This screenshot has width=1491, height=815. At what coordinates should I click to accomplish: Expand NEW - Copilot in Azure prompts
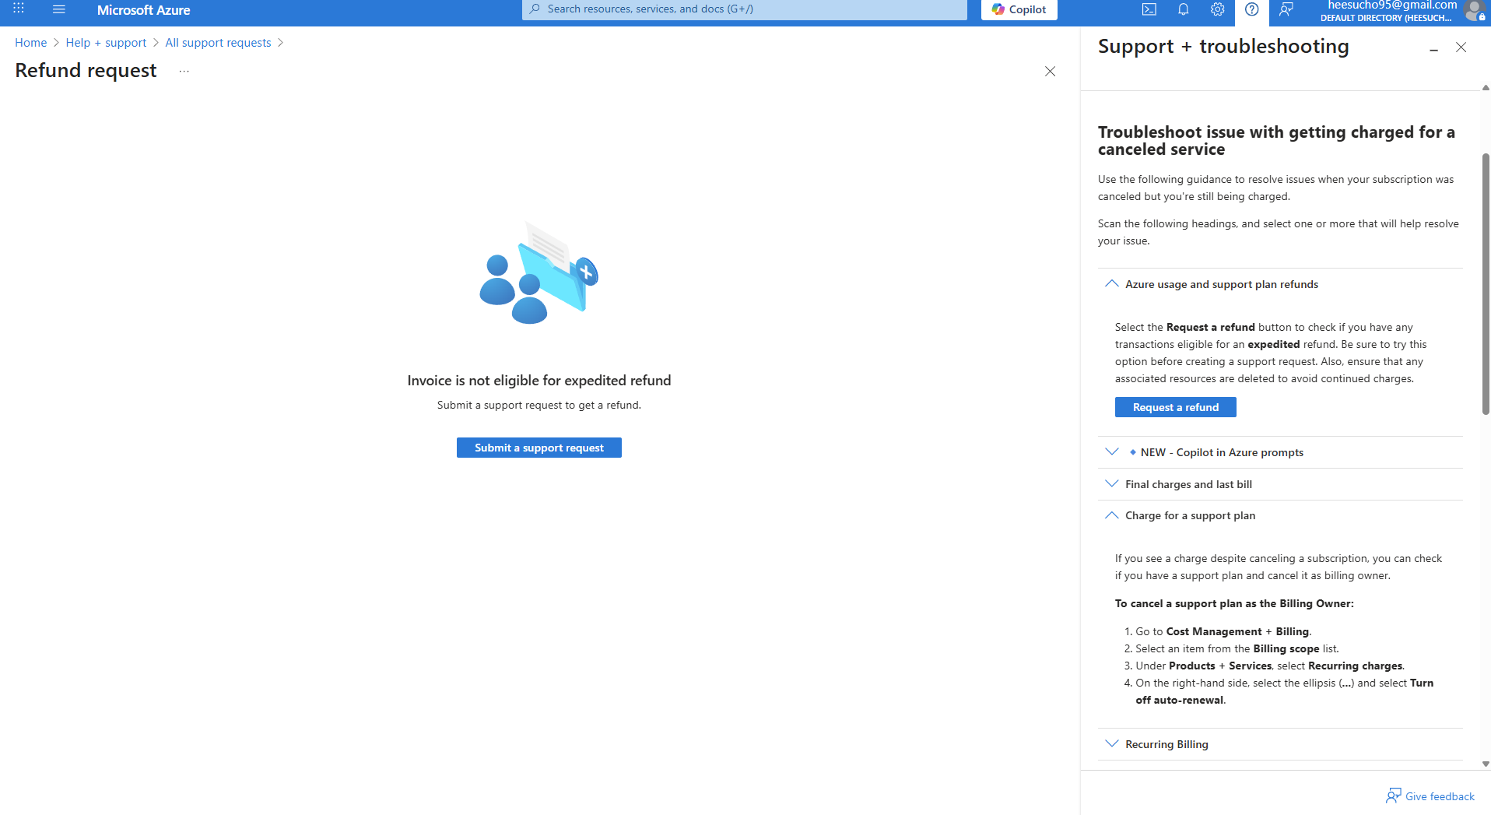click(1279, 452)
